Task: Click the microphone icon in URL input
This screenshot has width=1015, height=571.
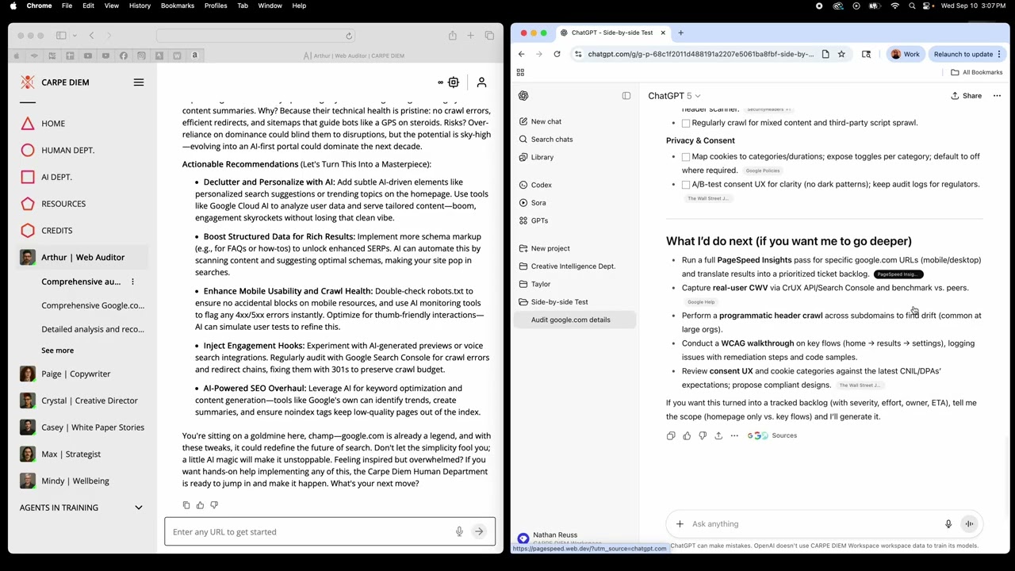Action: point(459,532)
